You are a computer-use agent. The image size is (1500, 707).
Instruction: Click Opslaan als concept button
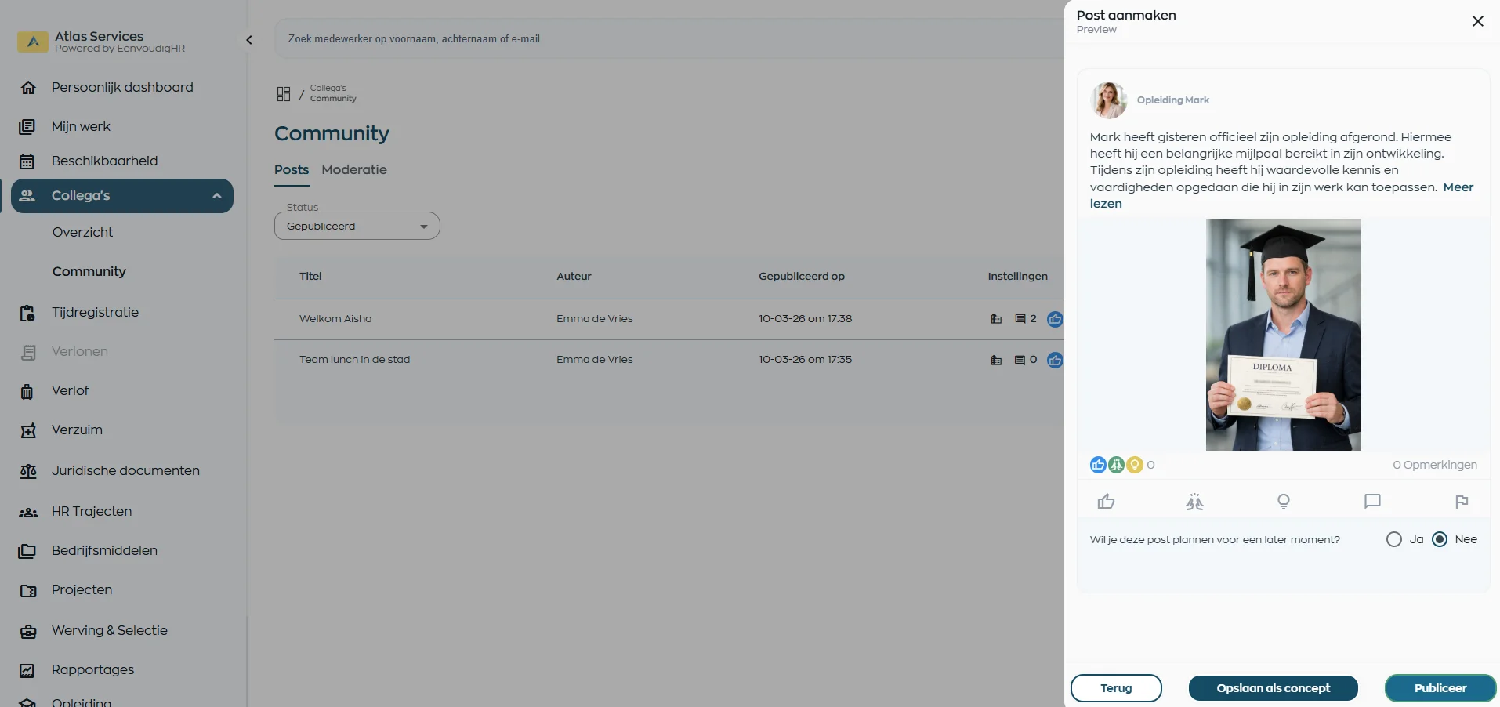click(x=1273, y=688)
